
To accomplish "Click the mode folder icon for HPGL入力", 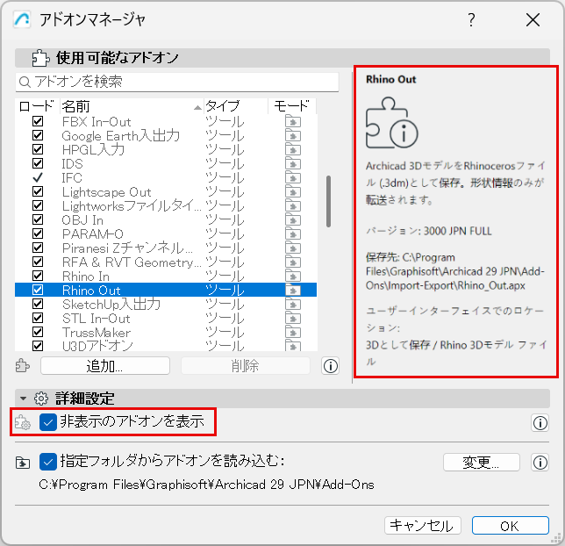I will (x=293, y=149).
